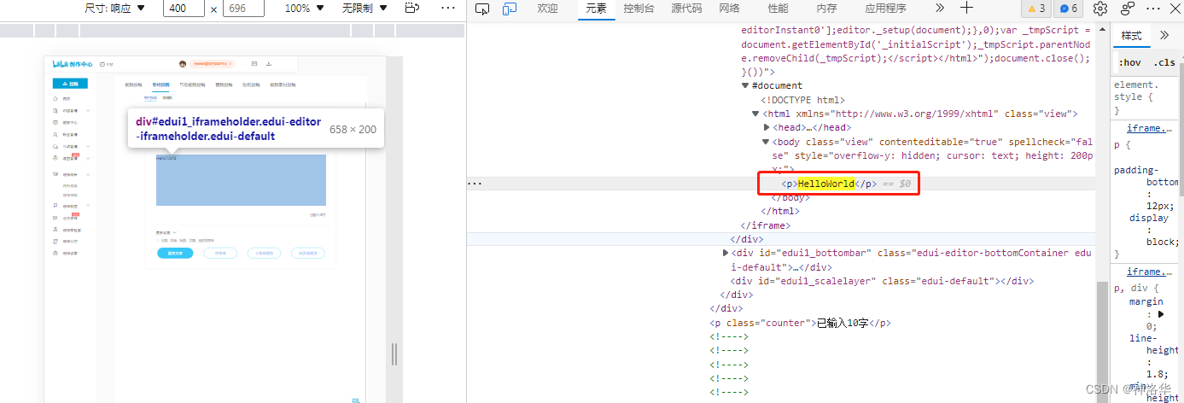Switch to the 性能 tab
The image size is (1184, 403).
tap(778, 9)
